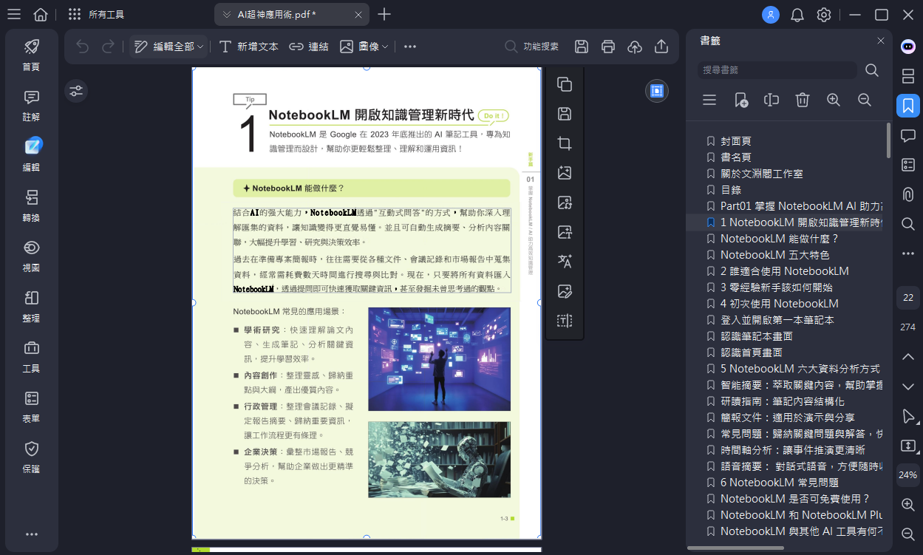Click the home icon in title bar
Viewport: 923px width, 555px height.
[x=41, y=15]
